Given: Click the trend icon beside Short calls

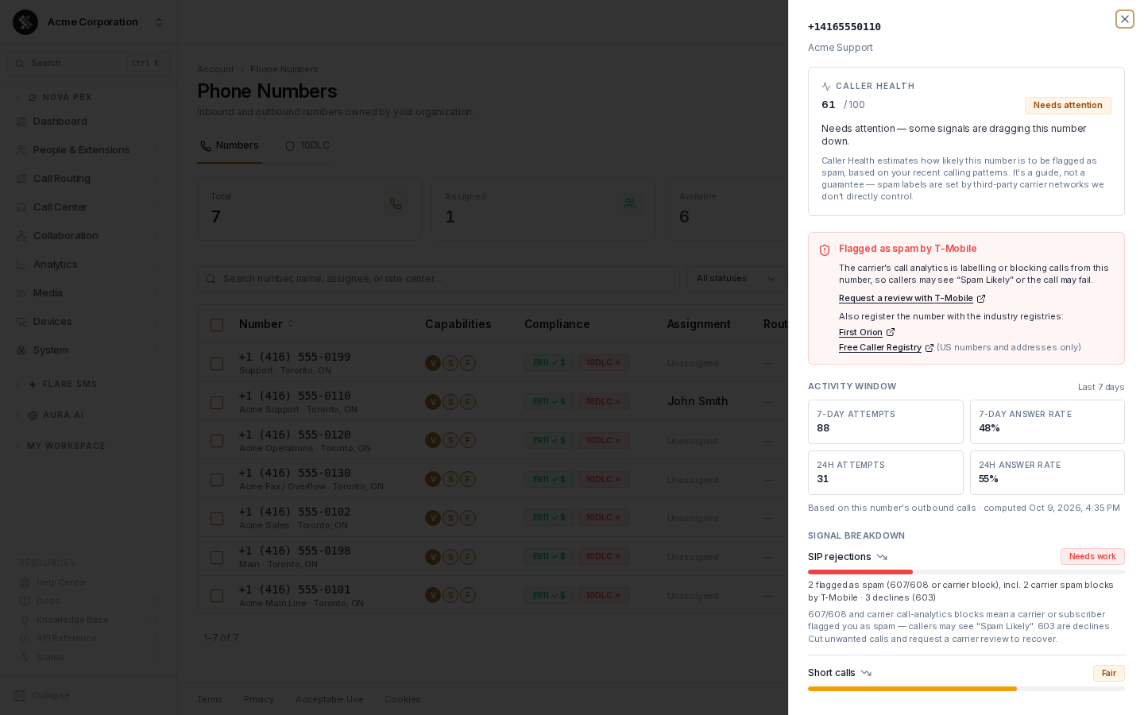Looking at the screenshot, I should (x=866, y=673).
